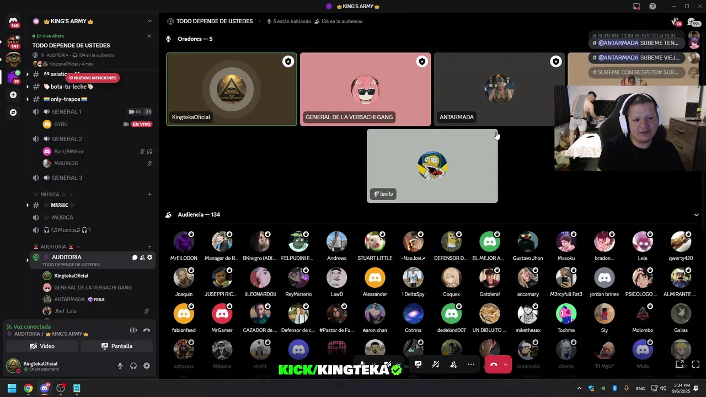Click moderator badge on KingtekaOficial speaker tile
Screen dimensions: 706x397
288,62
